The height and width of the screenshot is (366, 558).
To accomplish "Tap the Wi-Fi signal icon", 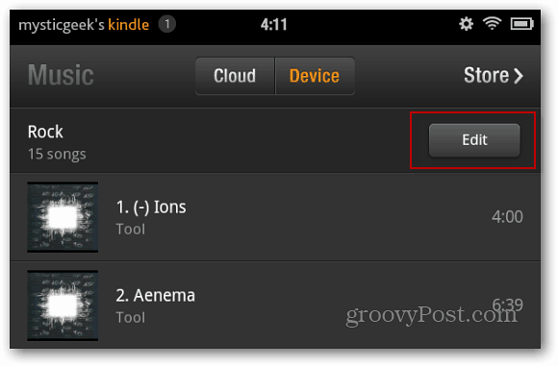I will pyautogui.click(x=492, y=24).
